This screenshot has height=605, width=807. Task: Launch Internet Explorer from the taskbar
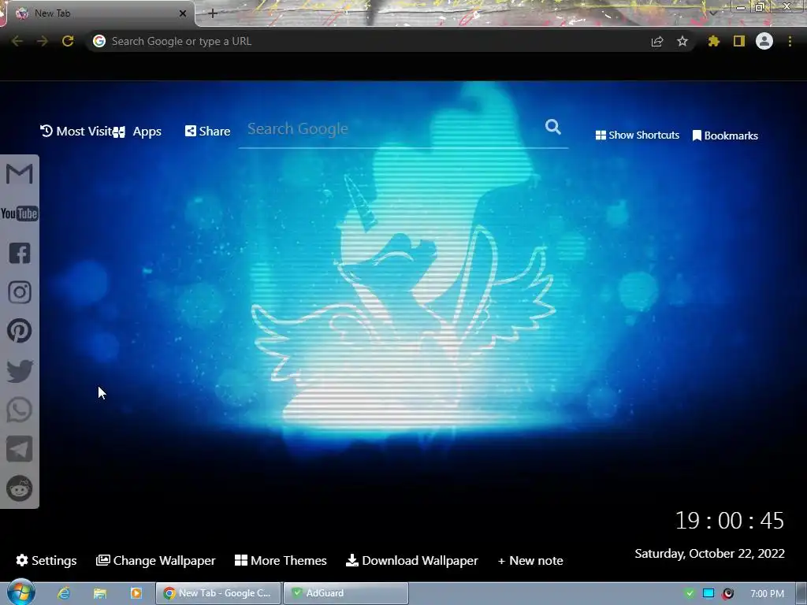(64, 593)
